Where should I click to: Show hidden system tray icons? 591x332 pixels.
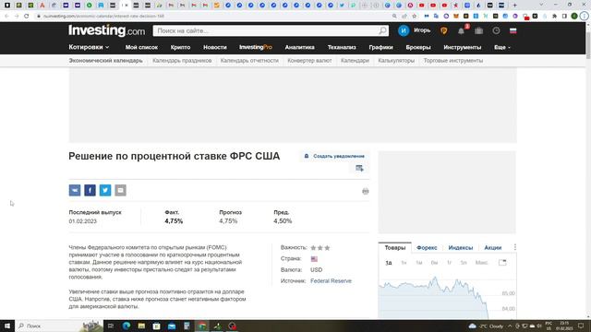pos(510,326)
